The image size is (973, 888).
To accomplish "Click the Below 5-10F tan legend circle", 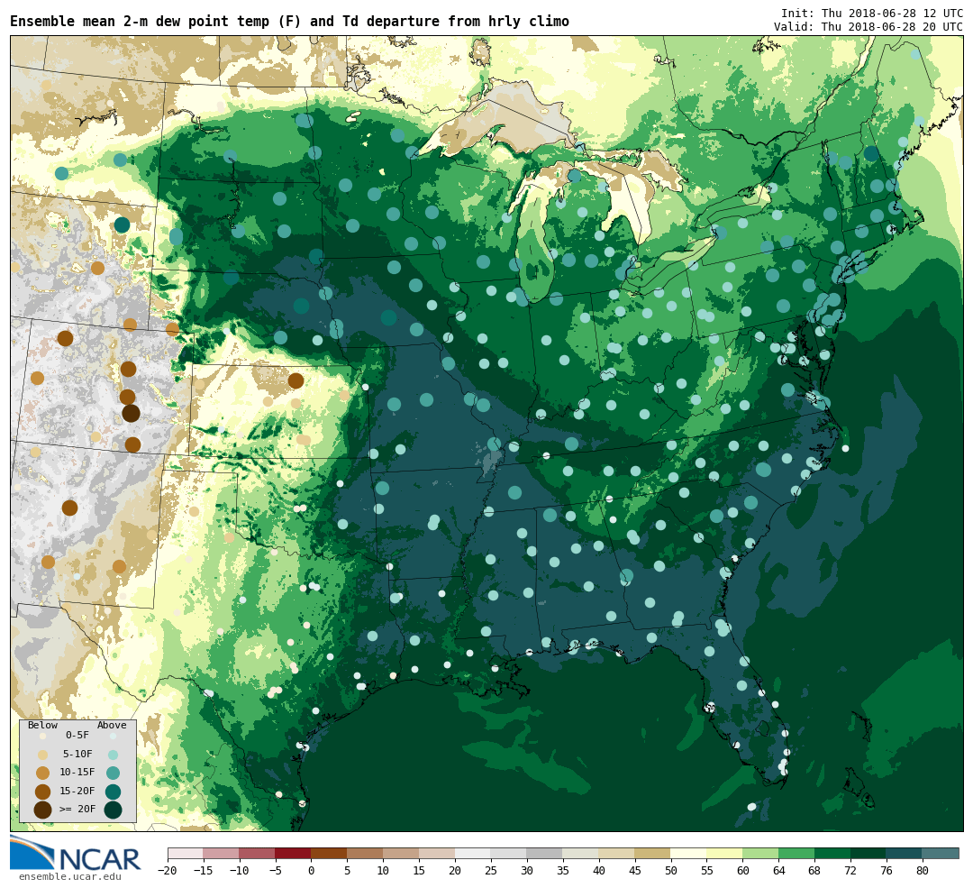I will [43, 755].
